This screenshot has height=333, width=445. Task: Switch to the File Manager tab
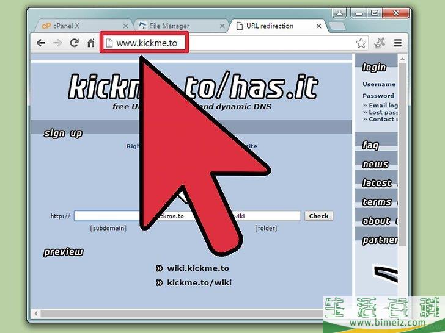click(180, 26)
